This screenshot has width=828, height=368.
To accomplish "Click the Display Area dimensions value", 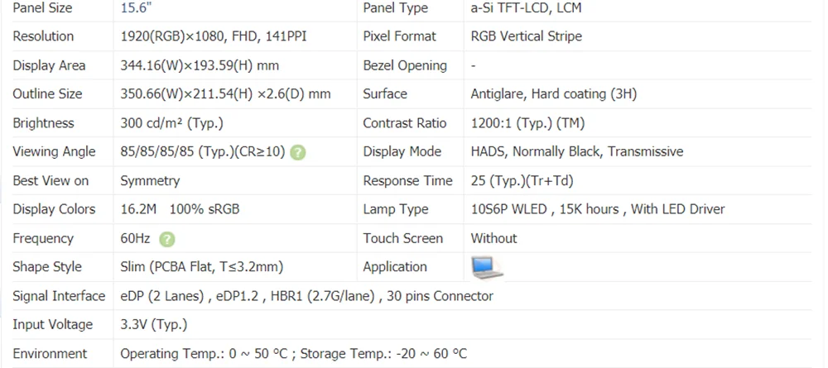I will click(200, 65).
